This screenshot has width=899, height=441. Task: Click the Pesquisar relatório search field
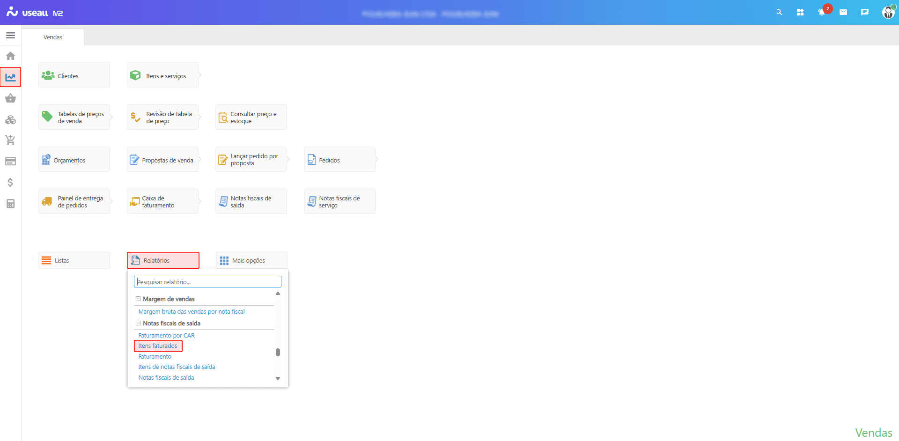[207, 282]
